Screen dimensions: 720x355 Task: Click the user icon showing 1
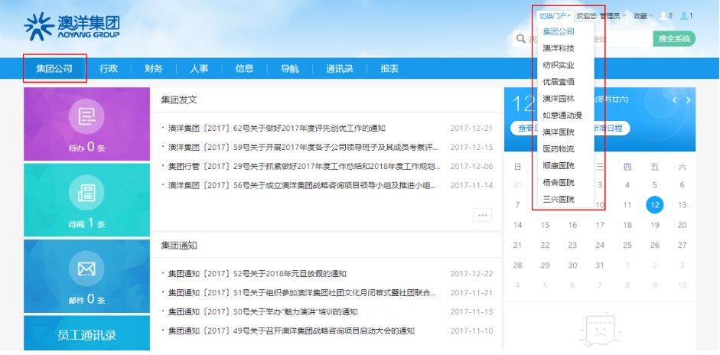pos(684,16)
